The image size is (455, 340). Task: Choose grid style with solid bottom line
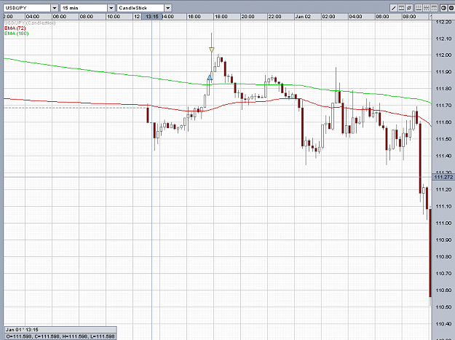(x=419, y=8)
